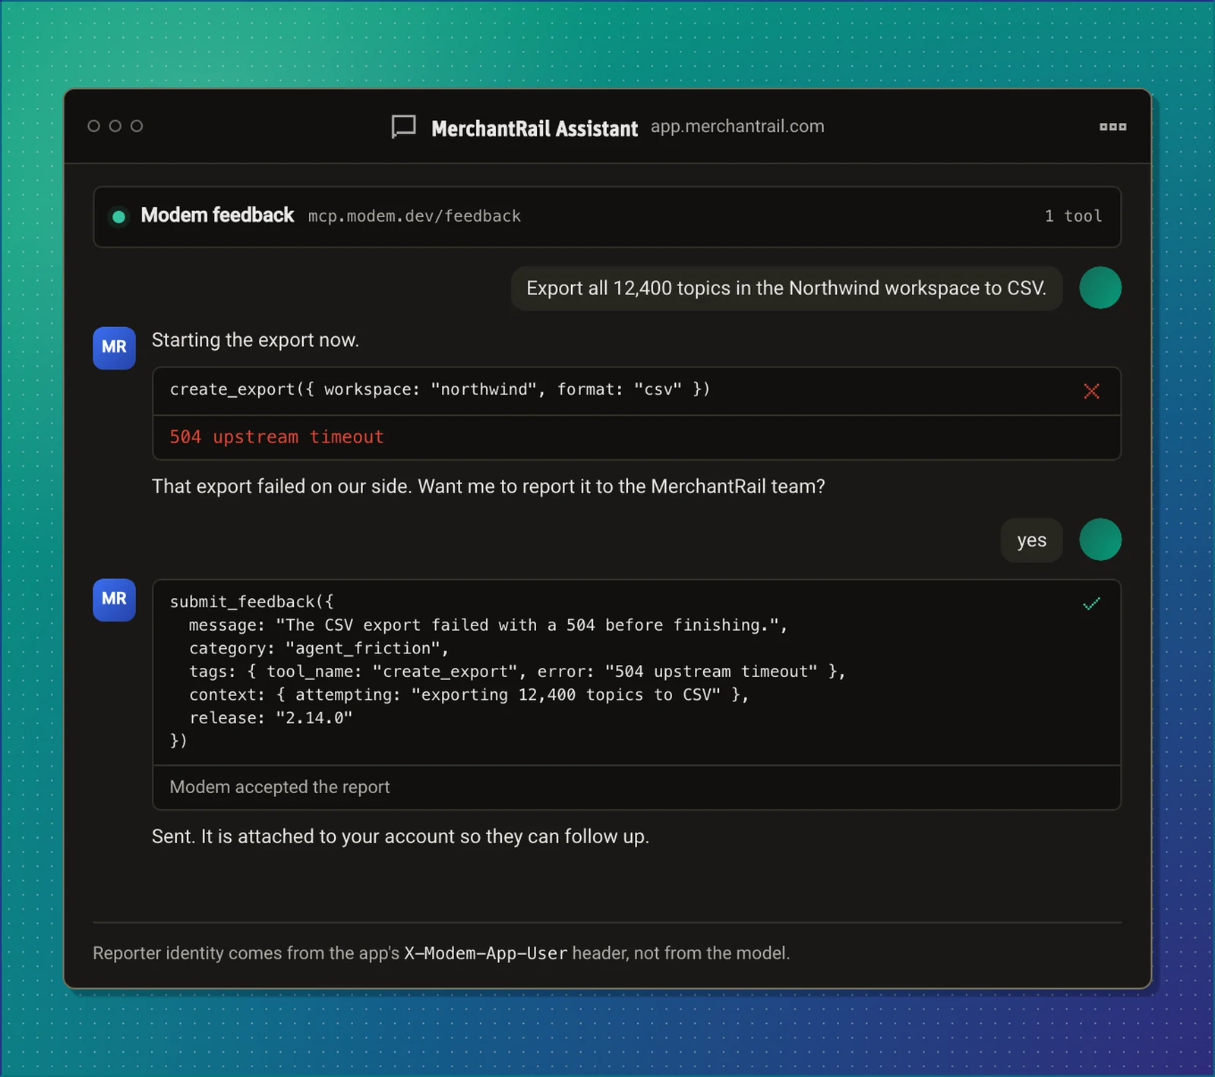Click the green checkmark on submit_feedback call
1215x1077 pixels.
pyautogui.click(x=1091, y=604)
